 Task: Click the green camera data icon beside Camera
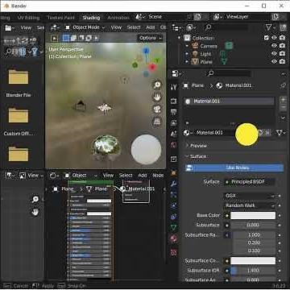(229, 46)
